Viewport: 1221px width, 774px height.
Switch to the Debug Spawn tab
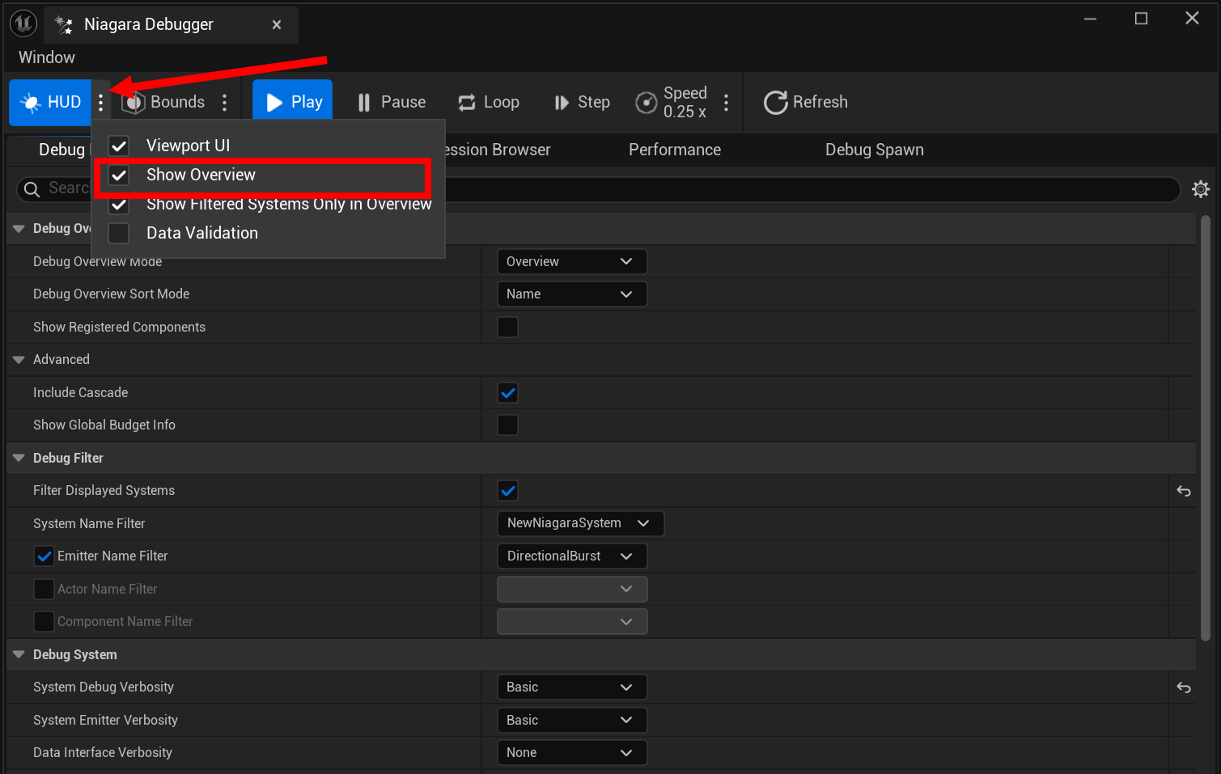tap(875, 150)
